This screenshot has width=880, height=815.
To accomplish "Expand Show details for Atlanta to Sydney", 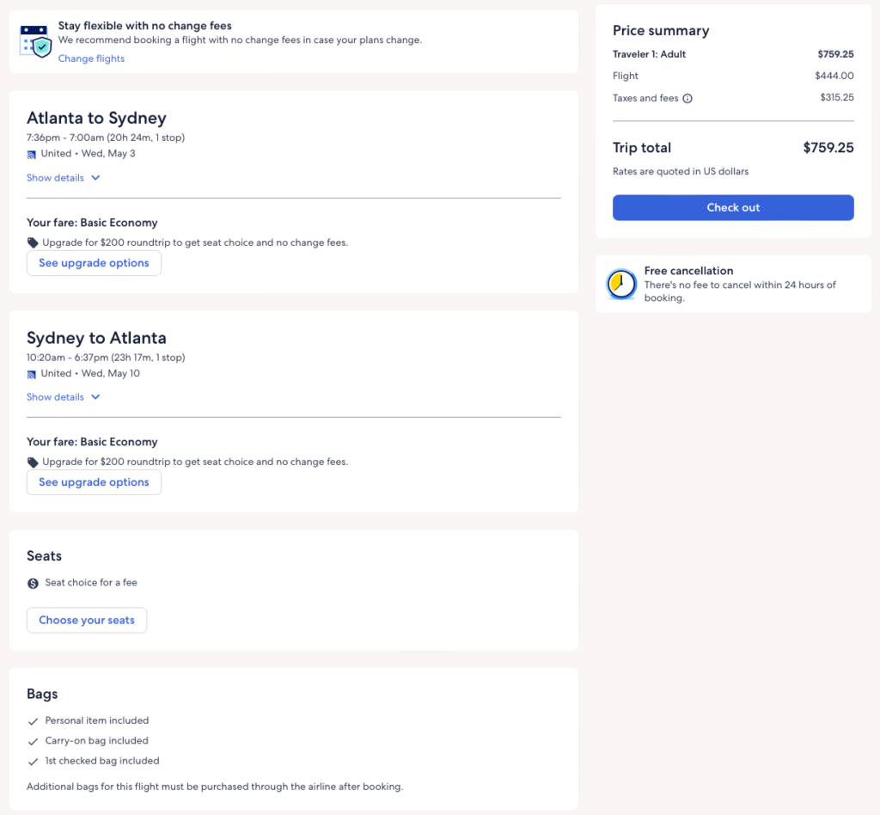I will (x=64, y=178).
